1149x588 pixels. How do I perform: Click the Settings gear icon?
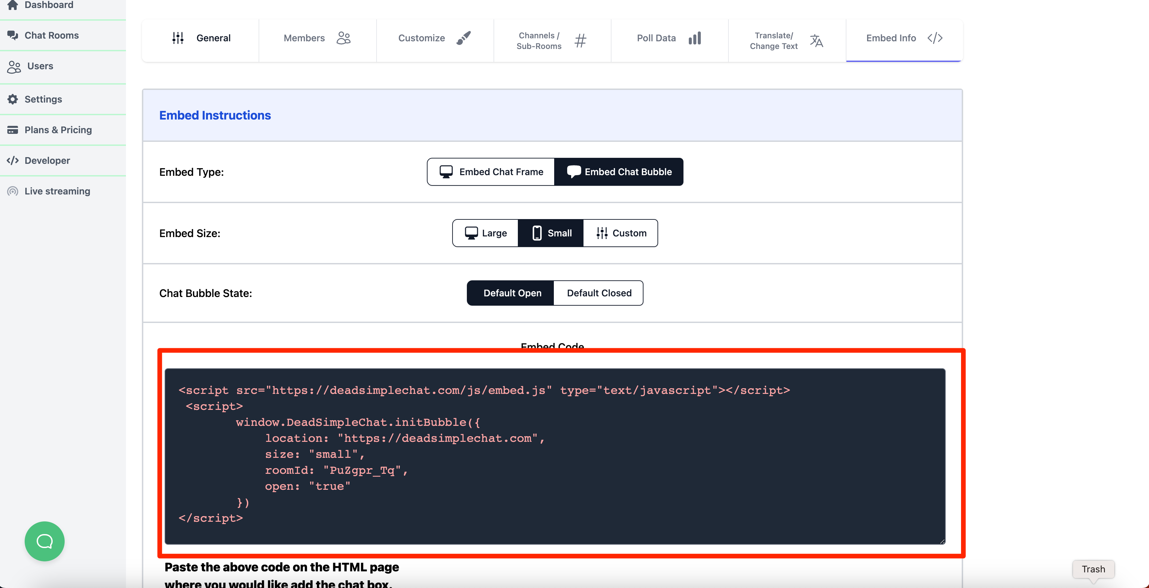pos(13,100)
